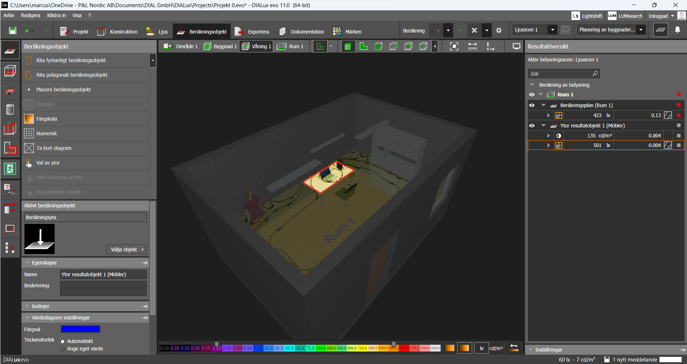Select the Numerisk value display tool

pyautogui.click(x=85, y=133)
